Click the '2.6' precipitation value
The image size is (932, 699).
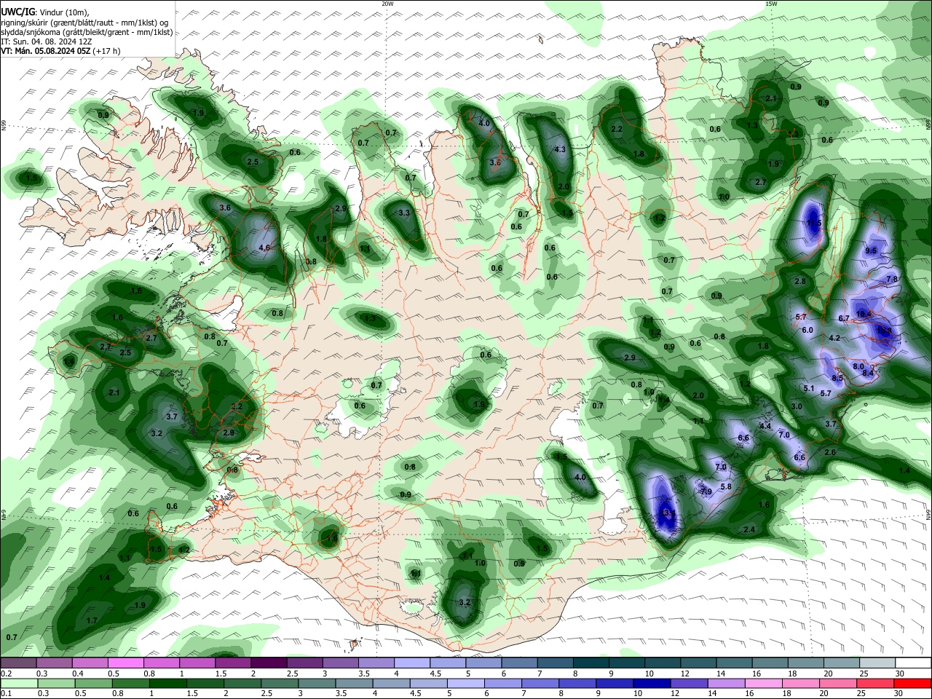click(830, 452)
